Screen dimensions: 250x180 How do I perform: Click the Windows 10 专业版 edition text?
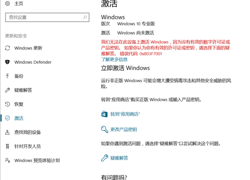coord(136,24)
